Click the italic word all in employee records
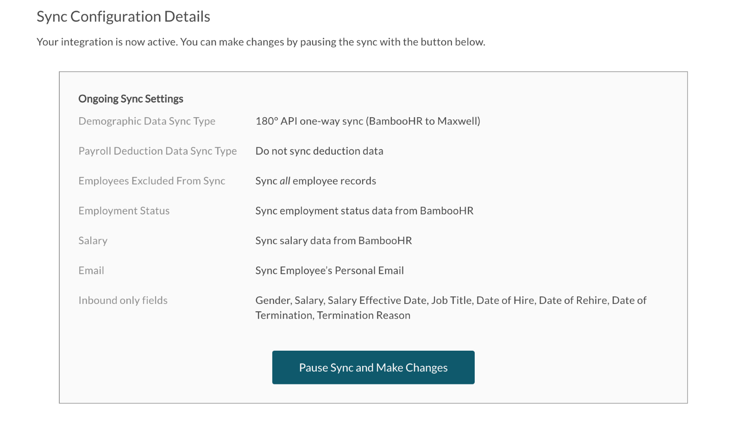 pyautogui.click(x=285, y=181)
